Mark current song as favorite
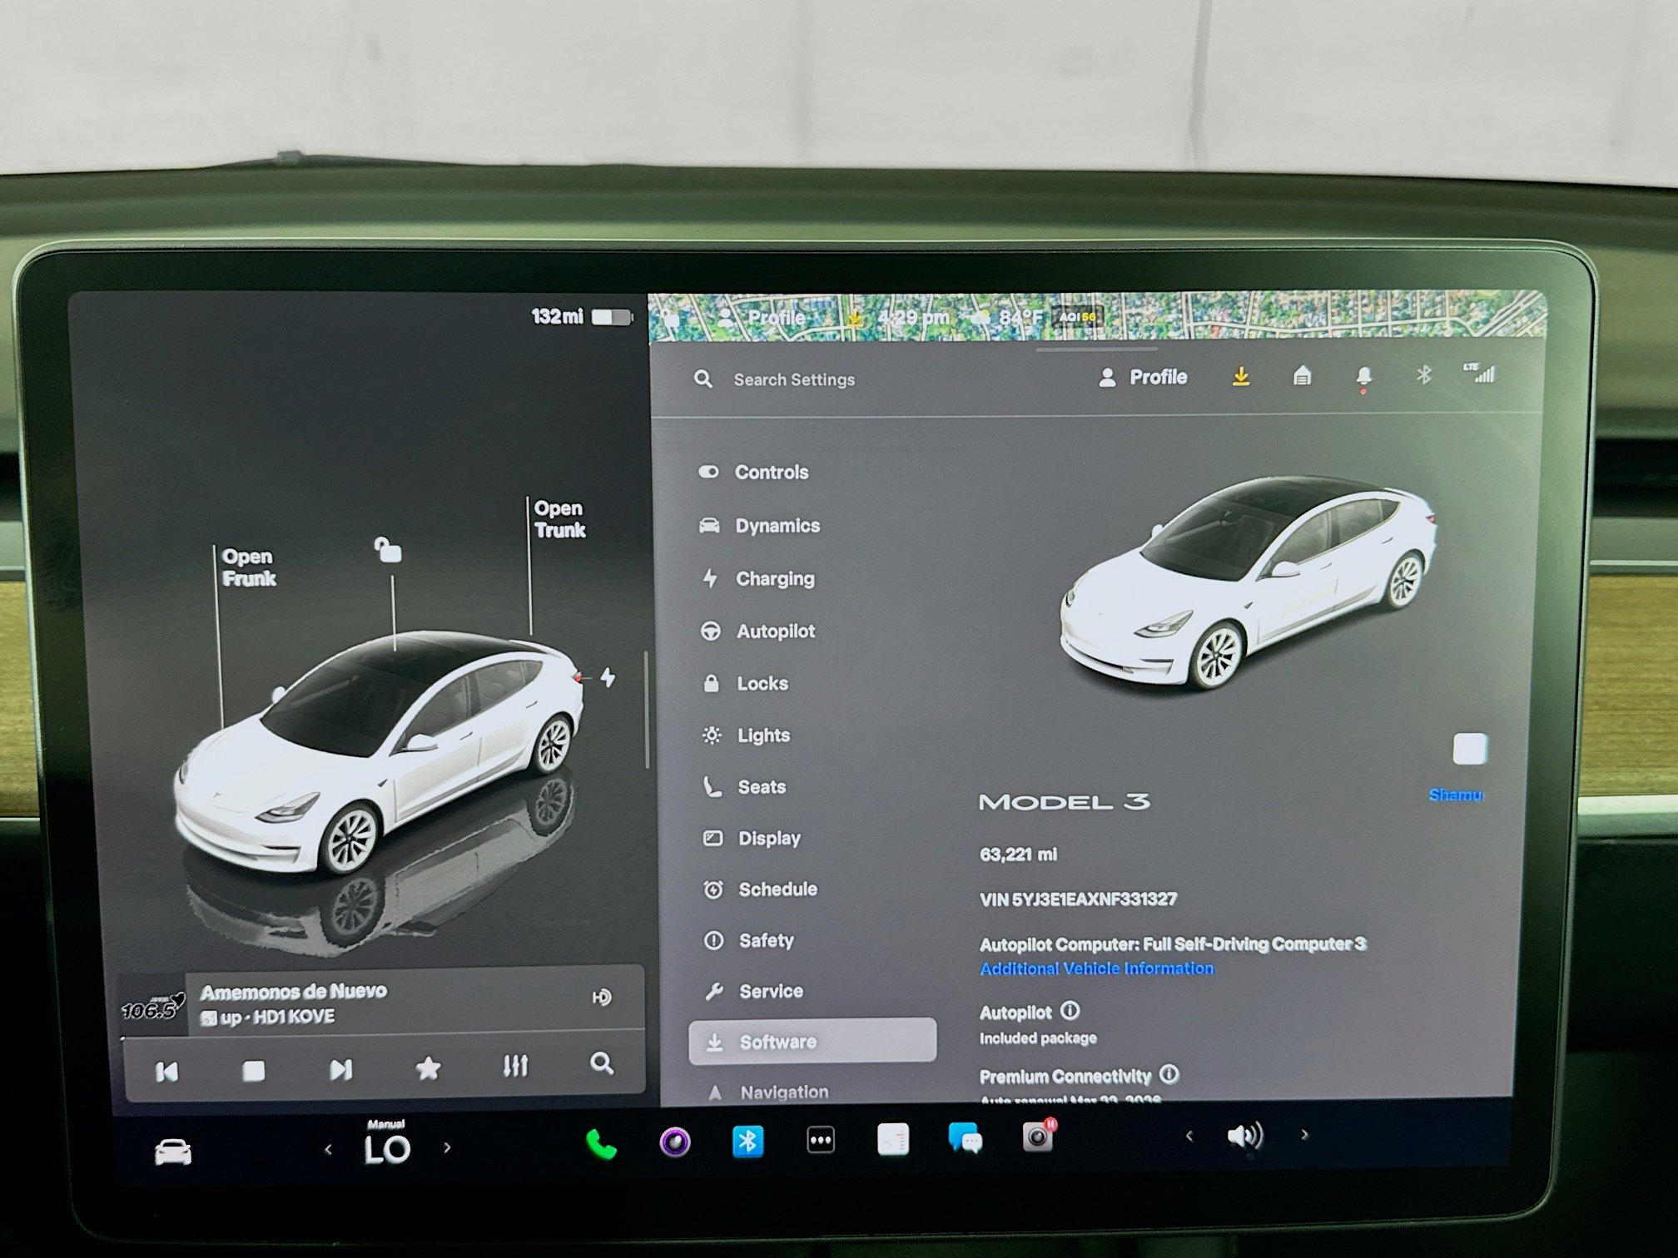Viewport: 1678px width, 1258px height. (429, 1067)
